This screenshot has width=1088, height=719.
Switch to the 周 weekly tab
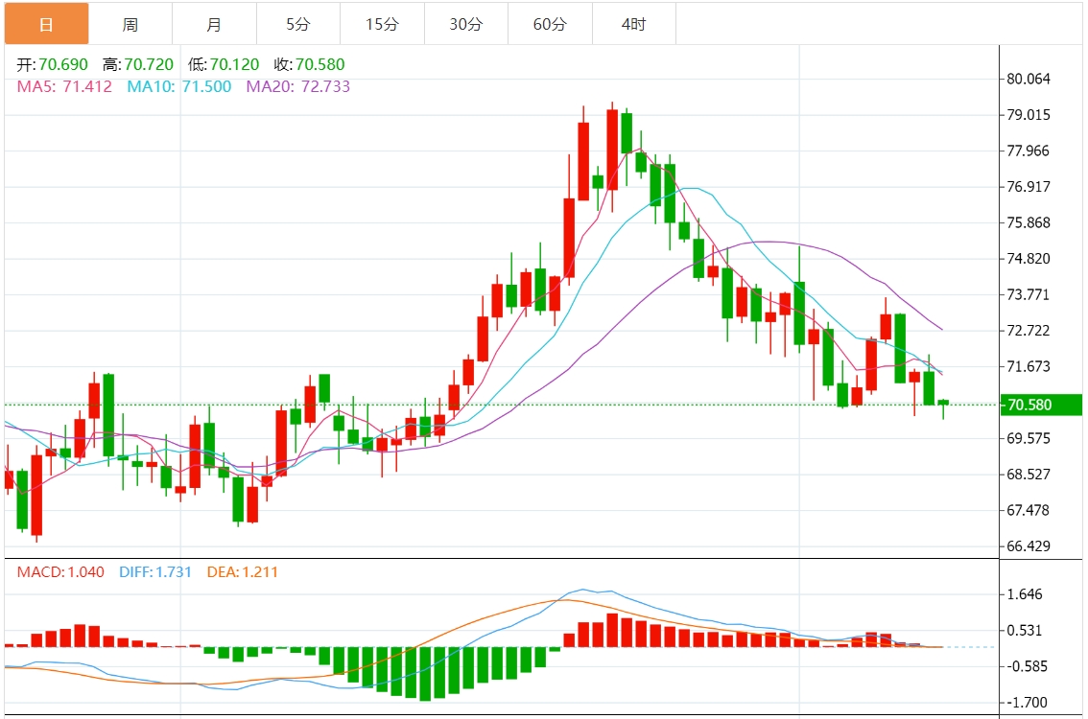[x=130, y=24]
